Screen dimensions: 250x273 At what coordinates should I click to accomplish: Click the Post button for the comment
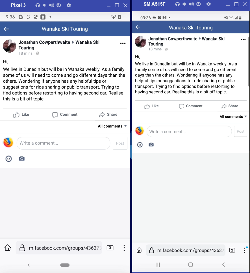click(120, 143)
